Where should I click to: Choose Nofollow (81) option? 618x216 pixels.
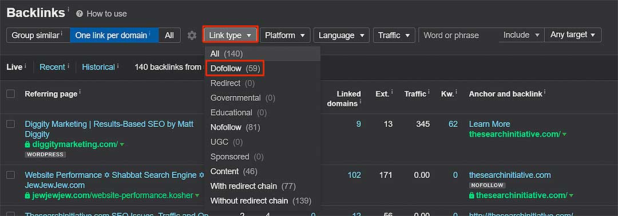click(263, 127)
